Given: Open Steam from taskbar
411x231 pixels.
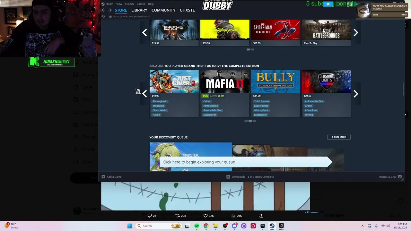Looking at the screenshot, I should [x=272, y=226].
